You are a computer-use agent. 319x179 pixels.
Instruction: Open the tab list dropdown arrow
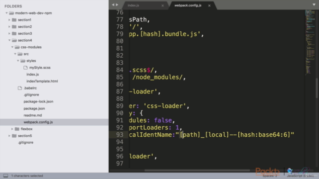[x=314, y=4]
